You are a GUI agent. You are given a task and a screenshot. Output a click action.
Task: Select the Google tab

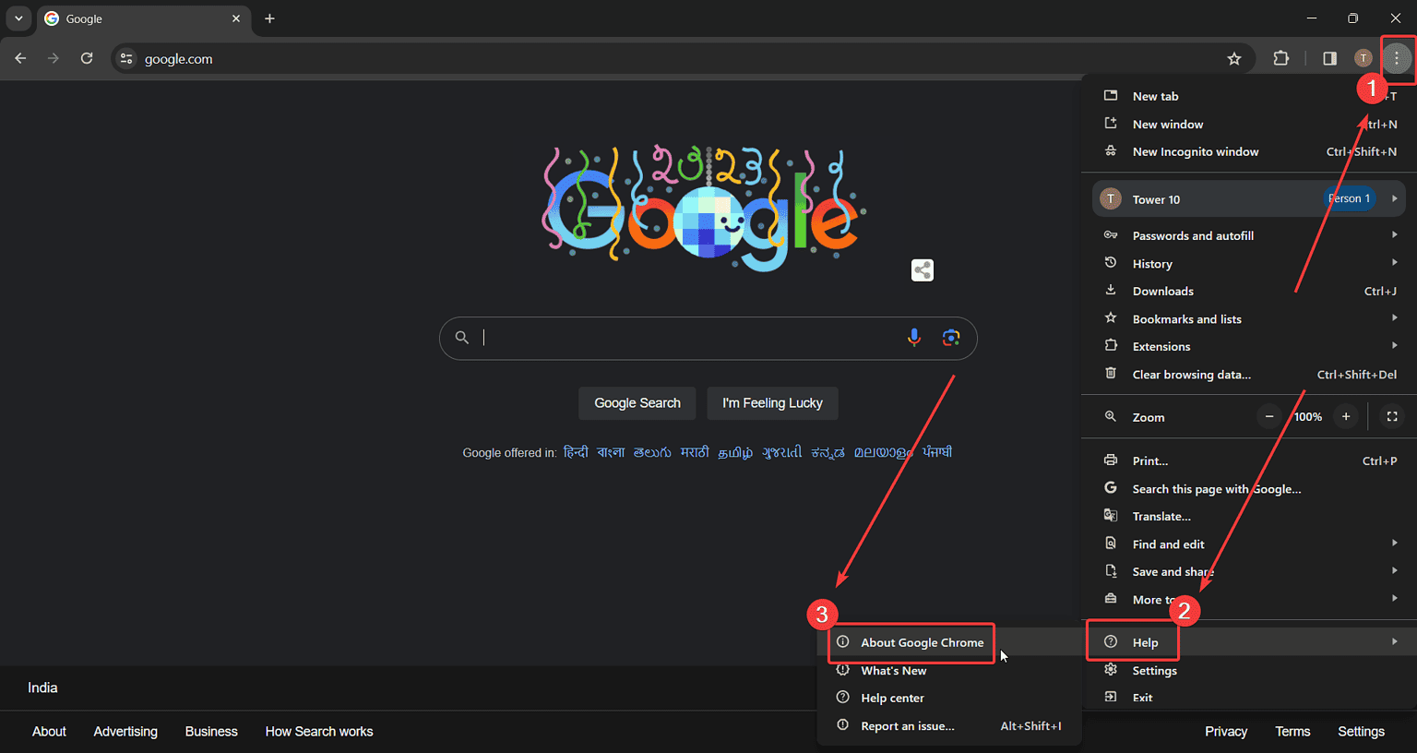pyautogui.click(x=144, y=18)
